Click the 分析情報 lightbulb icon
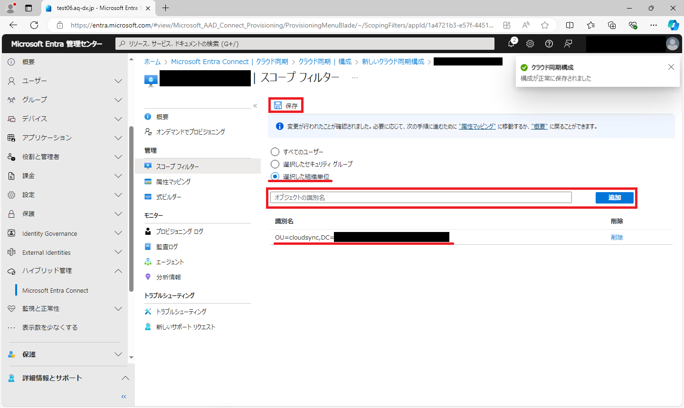Image resolution: width=684 pixels, height=408 pixels. point(148,277)
